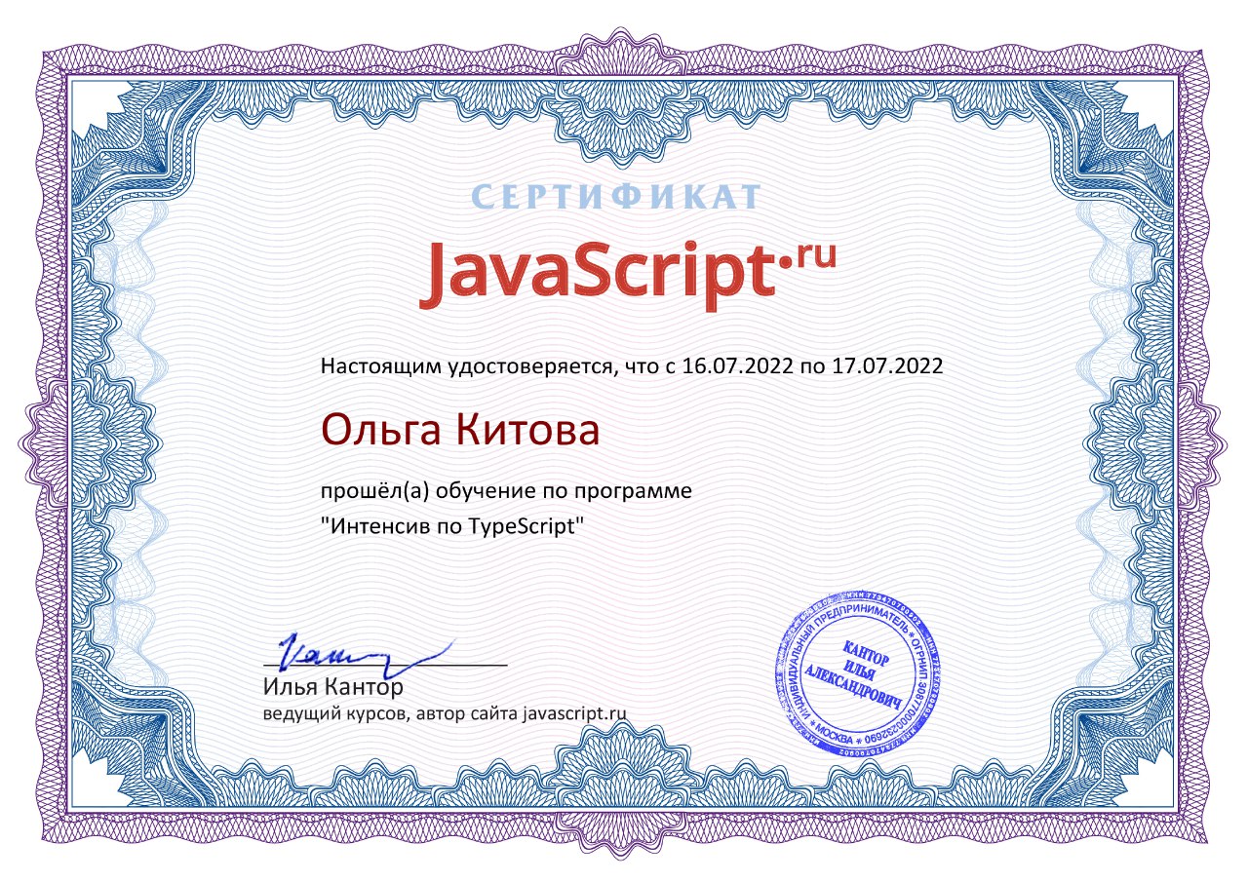Viewport: 1248px width, 882px height.
Task: Click the text "Интенсив по TypeScript"
Action: pyautogui.click(x=452, y=524)
